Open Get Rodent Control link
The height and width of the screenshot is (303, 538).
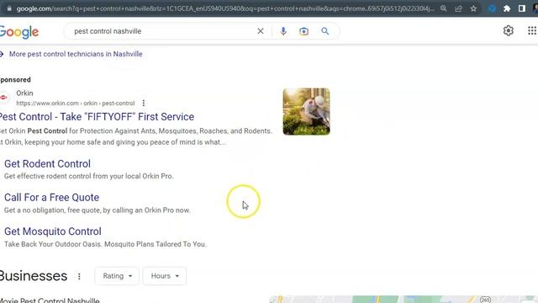tap(47, 164)
